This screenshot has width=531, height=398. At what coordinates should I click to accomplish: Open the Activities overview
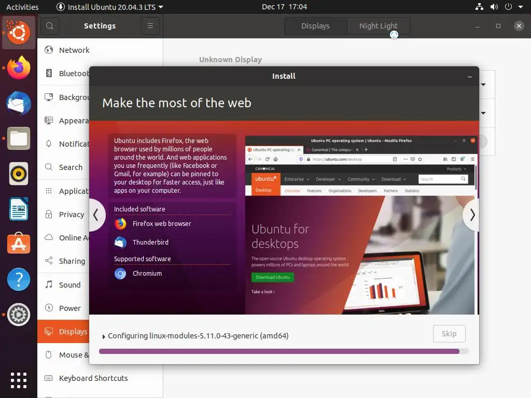(x=22, y=7)
